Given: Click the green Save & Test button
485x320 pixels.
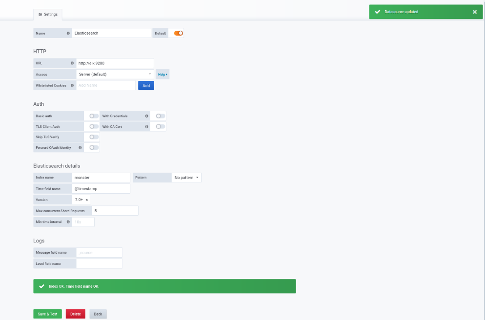Looking at the screenshot, I should coord(48,314).
